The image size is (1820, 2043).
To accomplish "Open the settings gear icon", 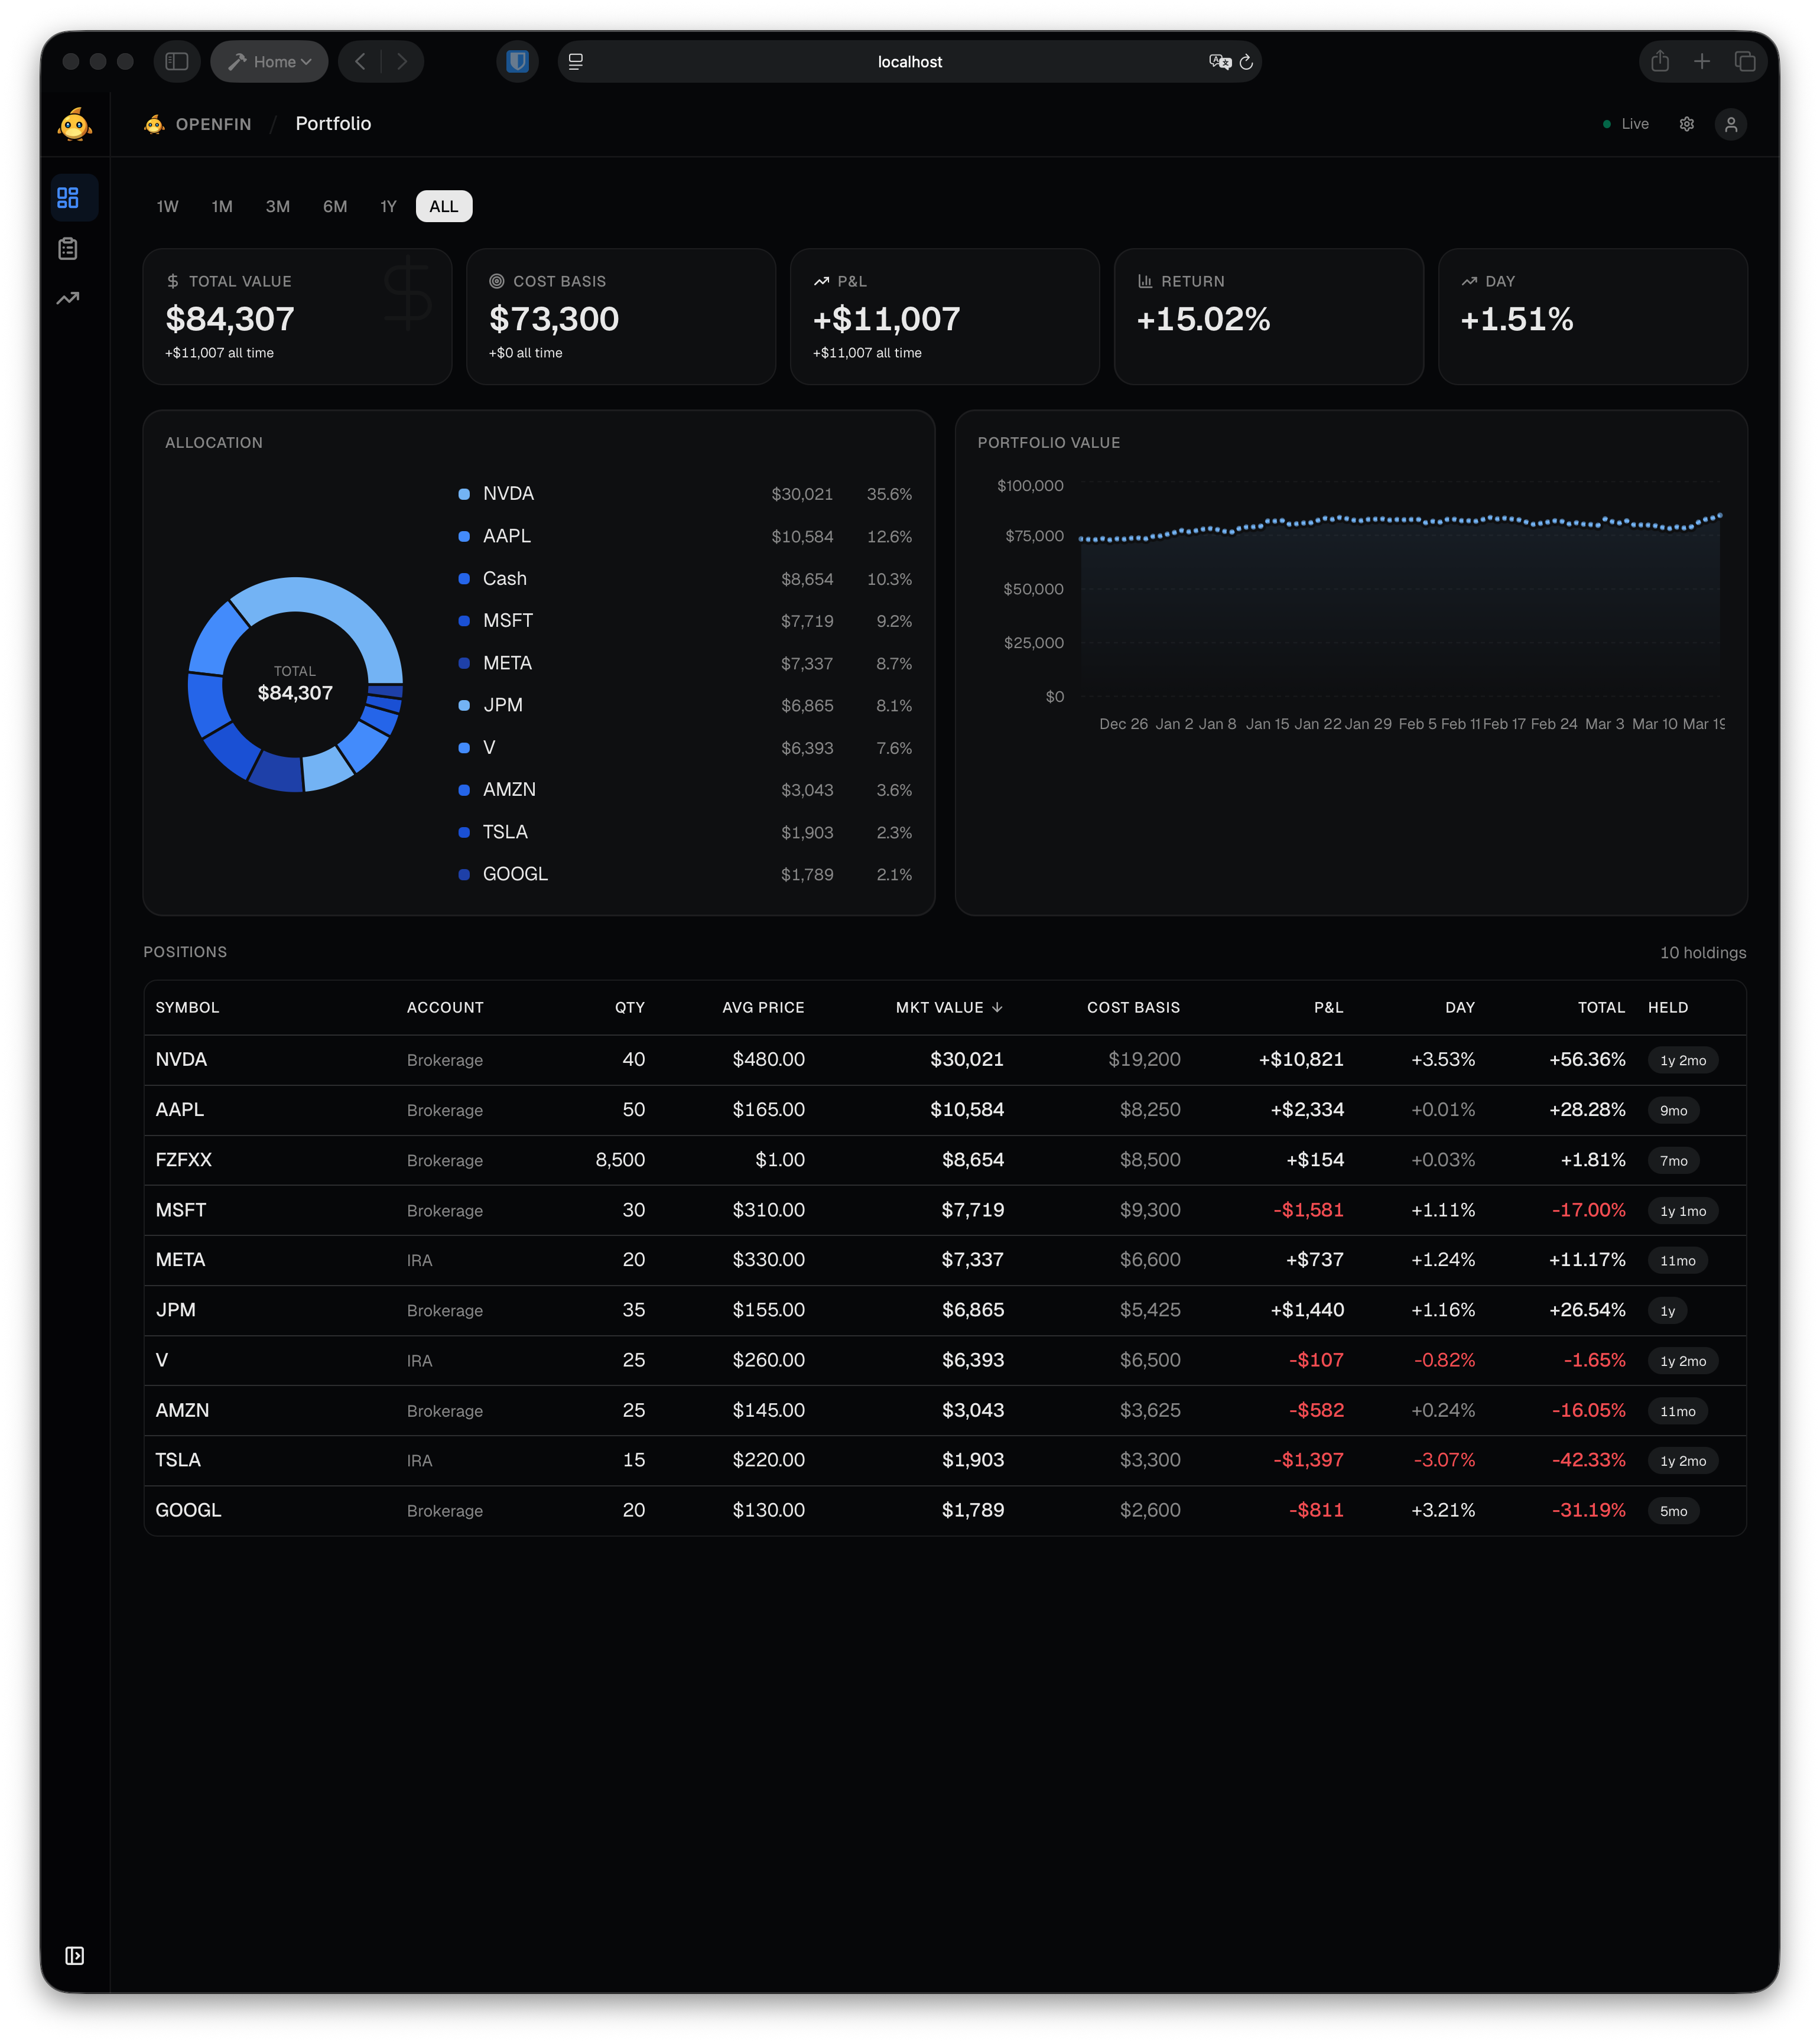I will click(x=1687, y=124).
